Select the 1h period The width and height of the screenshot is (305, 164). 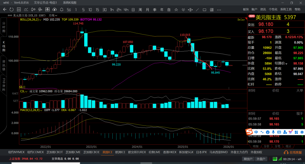tap(112, 10)
